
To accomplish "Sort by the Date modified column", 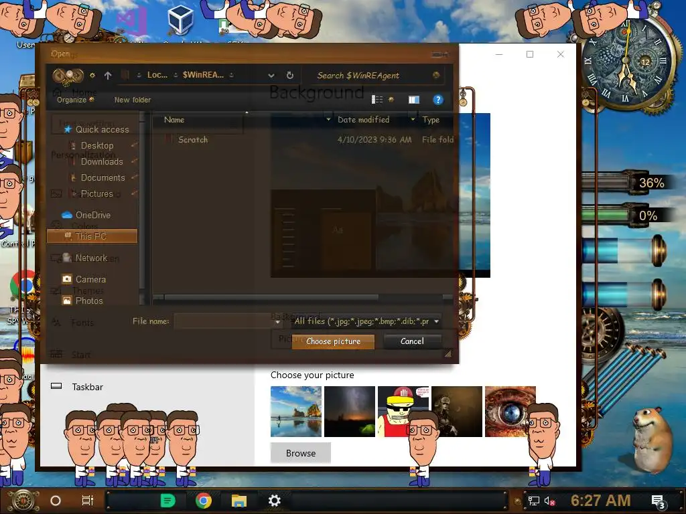I will coord(363,120).
